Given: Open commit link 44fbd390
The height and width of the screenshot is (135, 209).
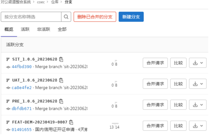Looking at the screenshot, I should point(22,67).
